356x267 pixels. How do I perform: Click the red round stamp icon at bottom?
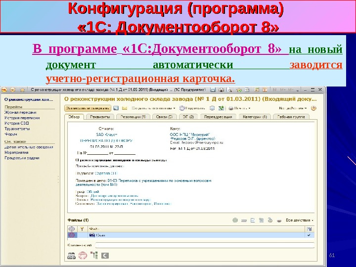pos(83,256)
